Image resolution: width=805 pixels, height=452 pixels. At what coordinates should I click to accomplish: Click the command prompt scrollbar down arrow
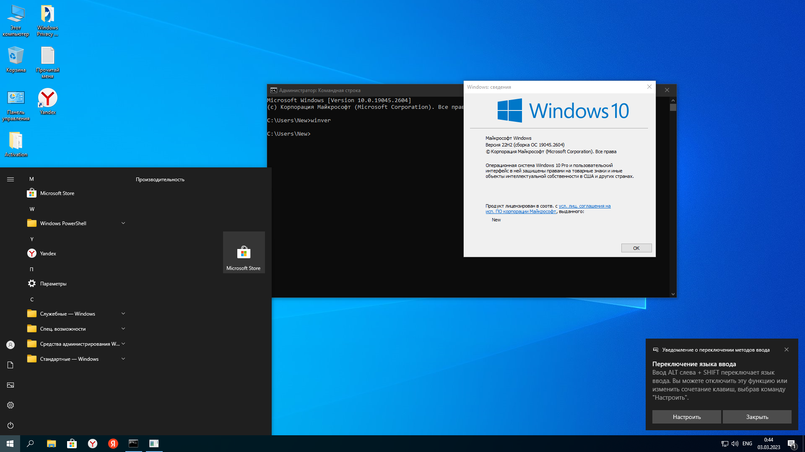point(673,294)
